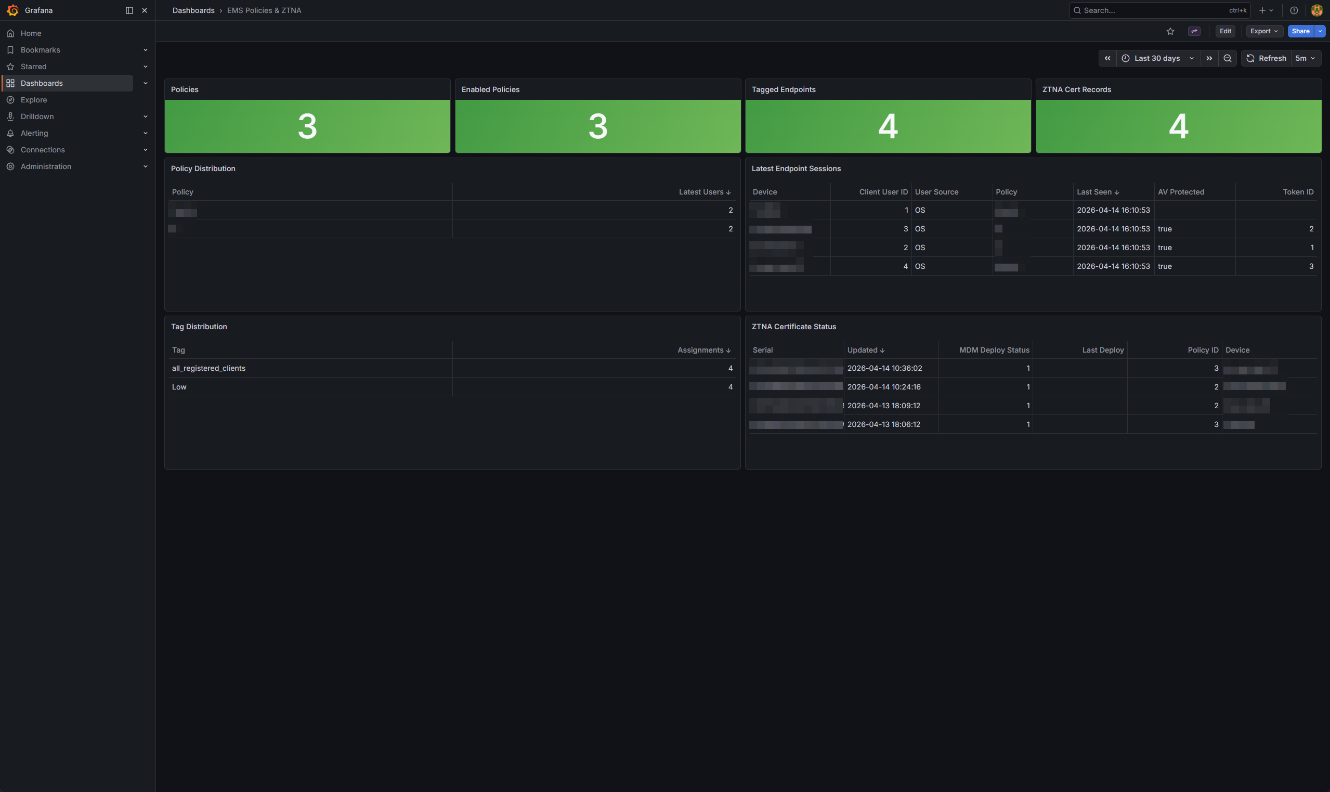Image resolution: width=1330 pixels, height=792 pixels.
Task: Zoom out the time range
Action: click(1227, 58)
